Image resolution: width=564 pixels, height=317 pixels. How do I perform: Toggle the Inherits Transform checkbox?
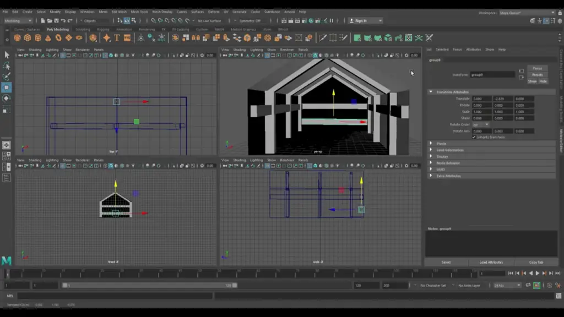pos(474,137)
